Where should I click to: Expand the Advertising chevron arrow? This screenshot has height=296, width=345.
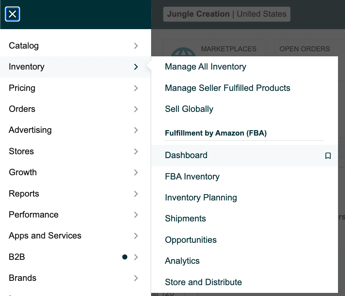[136, 130]
